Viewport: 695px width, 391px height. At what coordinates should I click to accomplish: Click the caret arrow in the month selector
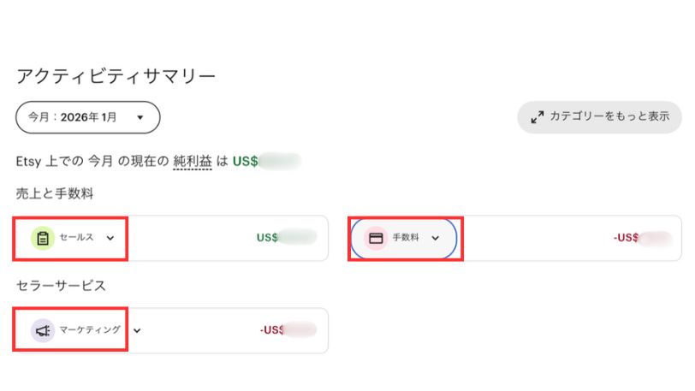point(140,117)
